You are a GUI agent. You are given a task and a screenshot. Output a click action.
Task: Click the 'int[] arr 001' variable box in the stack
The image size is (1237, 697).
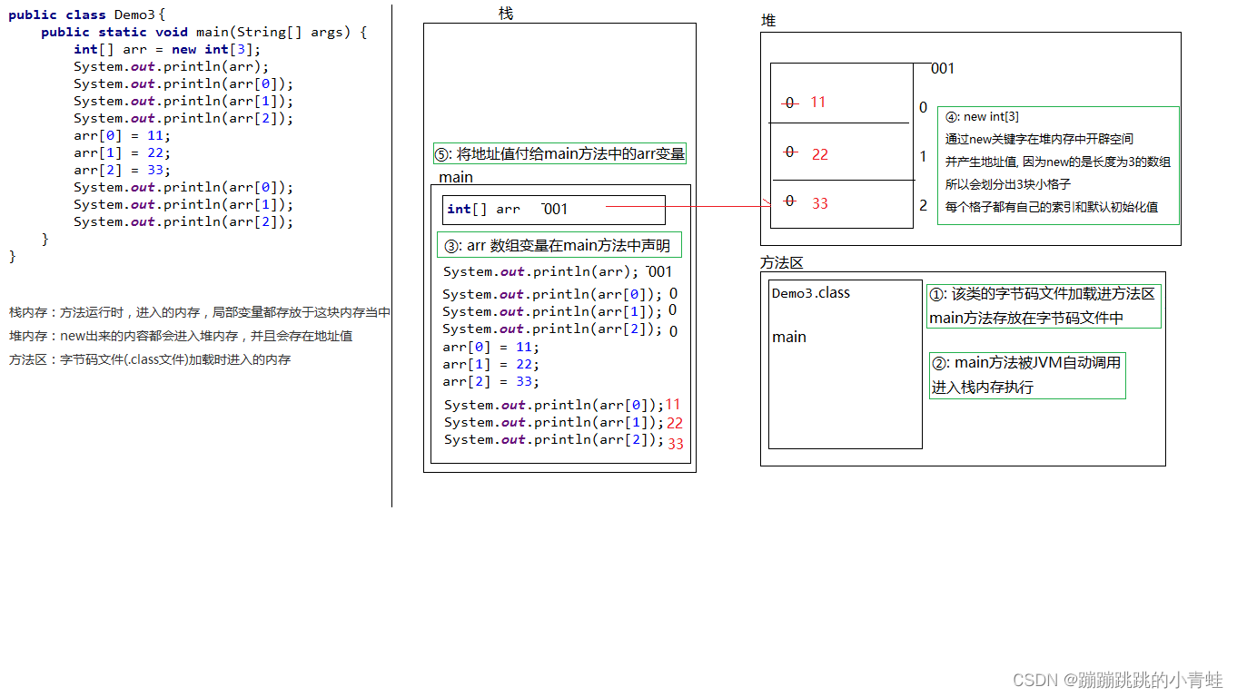tap(554, 210)
